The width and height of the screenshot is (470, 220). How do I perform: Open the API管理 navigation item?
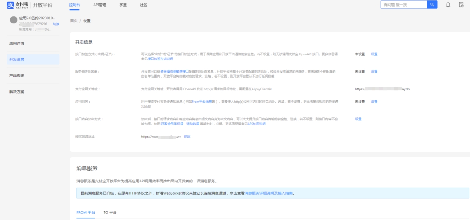[x=100, y=5]
